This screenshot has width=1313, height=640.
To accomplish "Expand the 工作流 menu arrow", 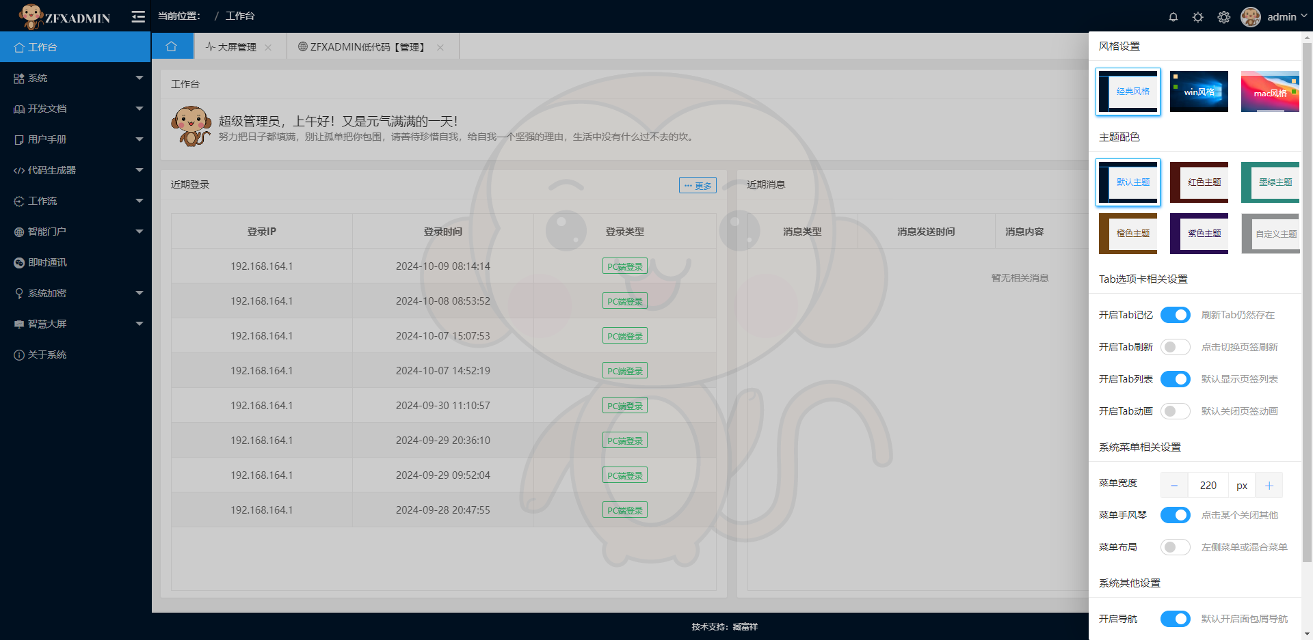I will [x=140, y=201].
